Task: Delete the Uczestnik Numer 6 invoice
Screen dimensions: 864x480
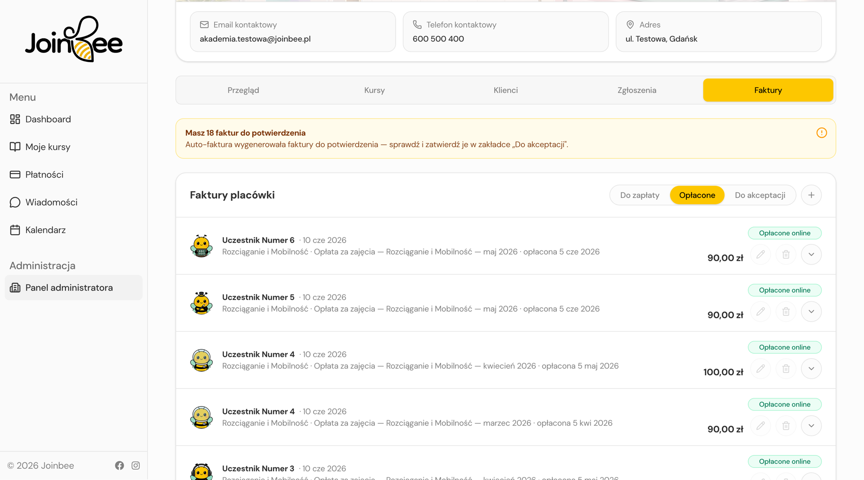Action: [x=786, y=255]
